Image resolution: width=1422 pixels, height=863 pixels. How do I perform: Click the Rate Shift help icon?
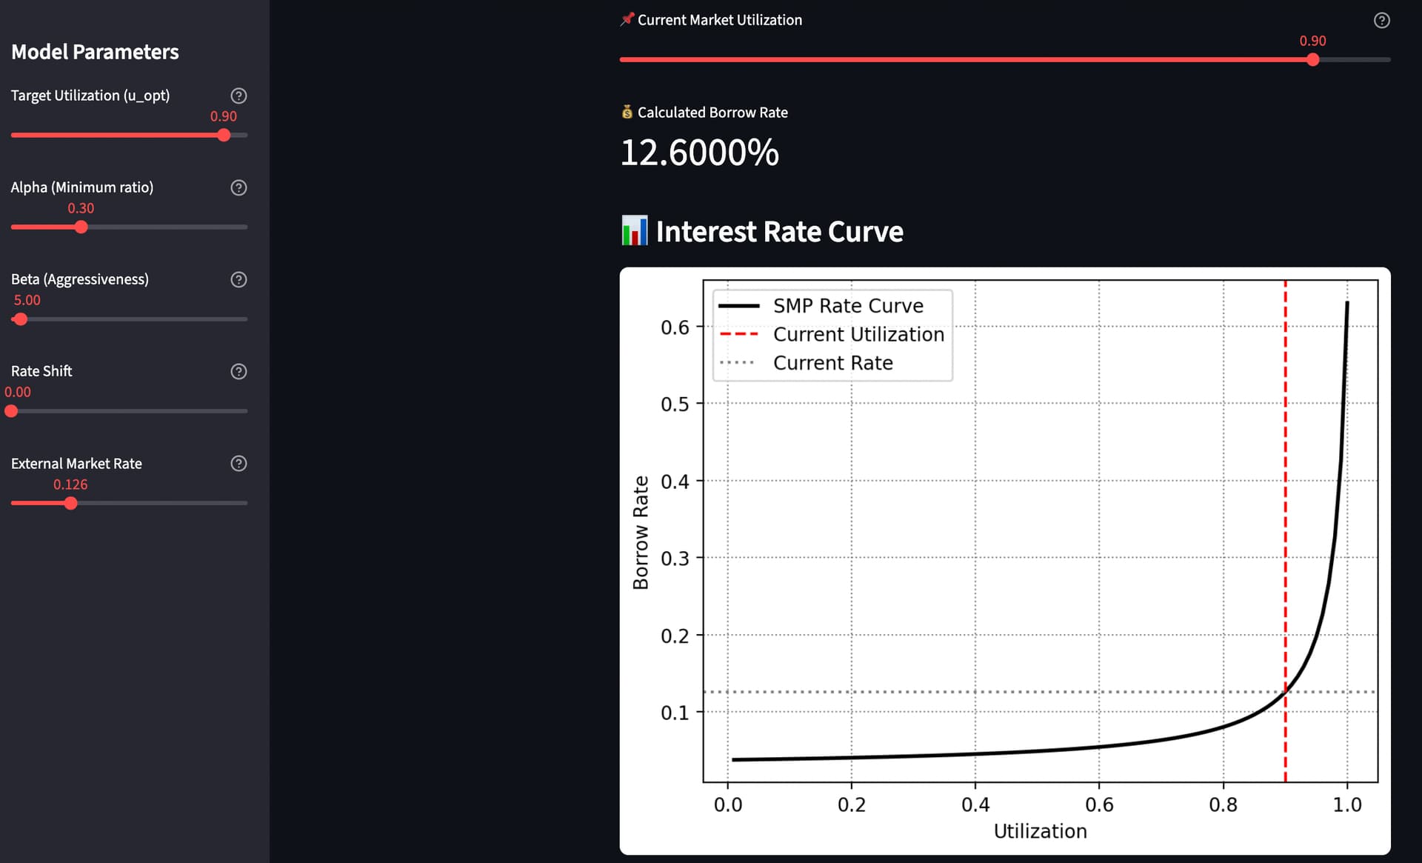point(238,371)
